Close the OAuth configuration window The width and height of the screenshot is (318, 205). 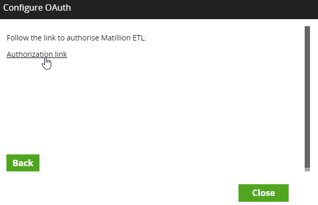pyautogui.click(x=264, y=193)
